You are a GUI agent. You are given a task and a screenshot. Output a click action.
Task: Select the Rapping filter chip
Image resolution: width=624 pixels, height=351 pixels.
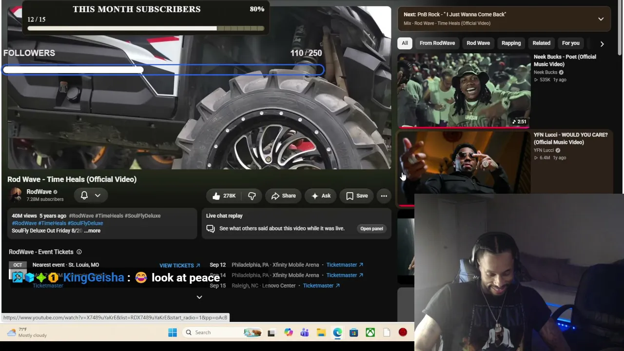pos(511,43)
